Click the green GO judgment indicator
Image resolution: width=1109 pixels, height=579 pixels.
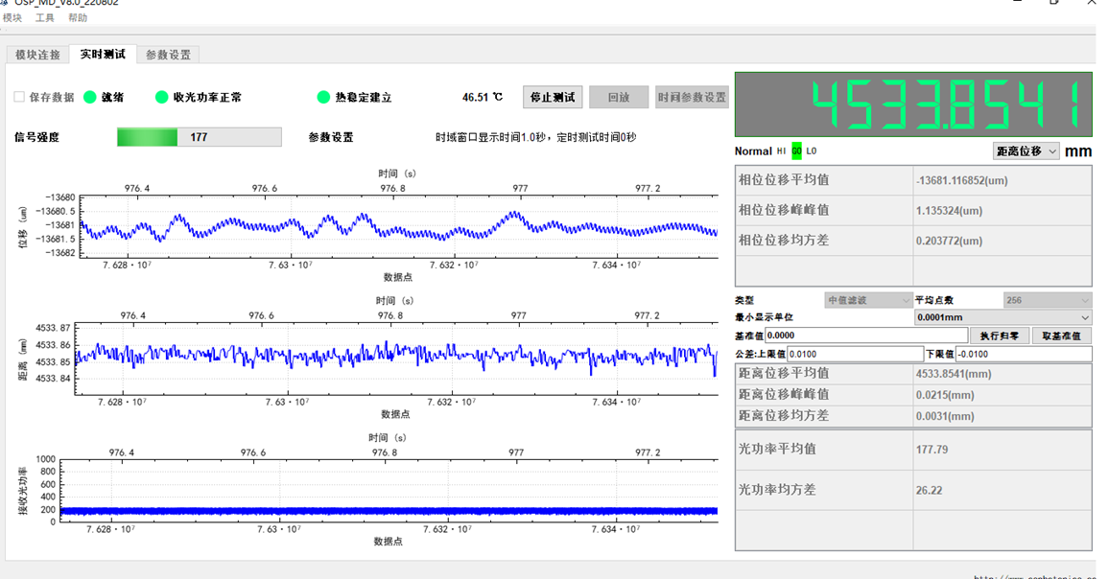pos(796,151)
